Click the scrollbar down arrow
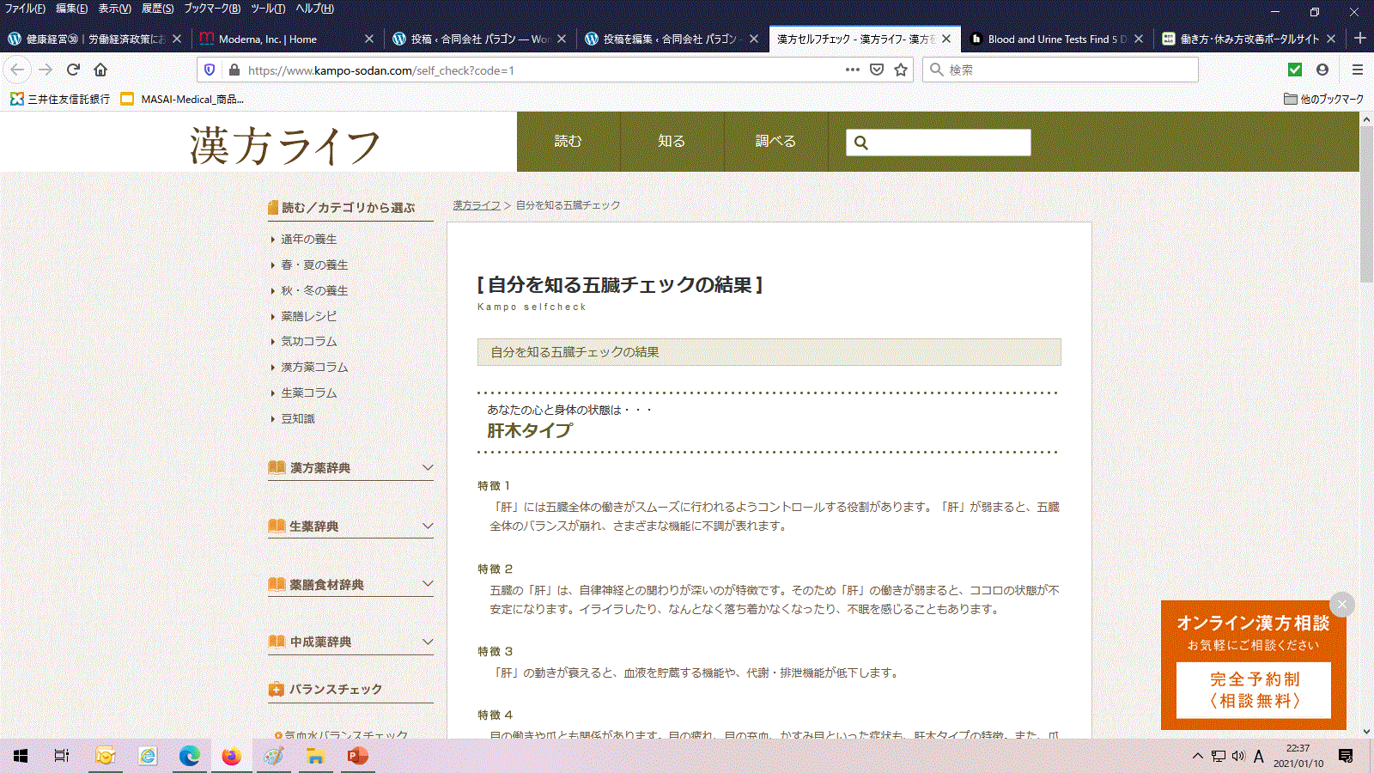 click(1367, 732)
